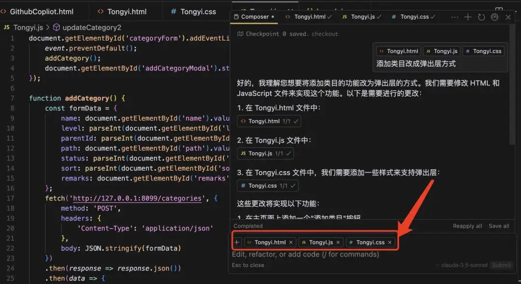The image size is (521, 284).
Task: Click 'Checkpoint 0 saved.' text
Action: coord(278,34)
